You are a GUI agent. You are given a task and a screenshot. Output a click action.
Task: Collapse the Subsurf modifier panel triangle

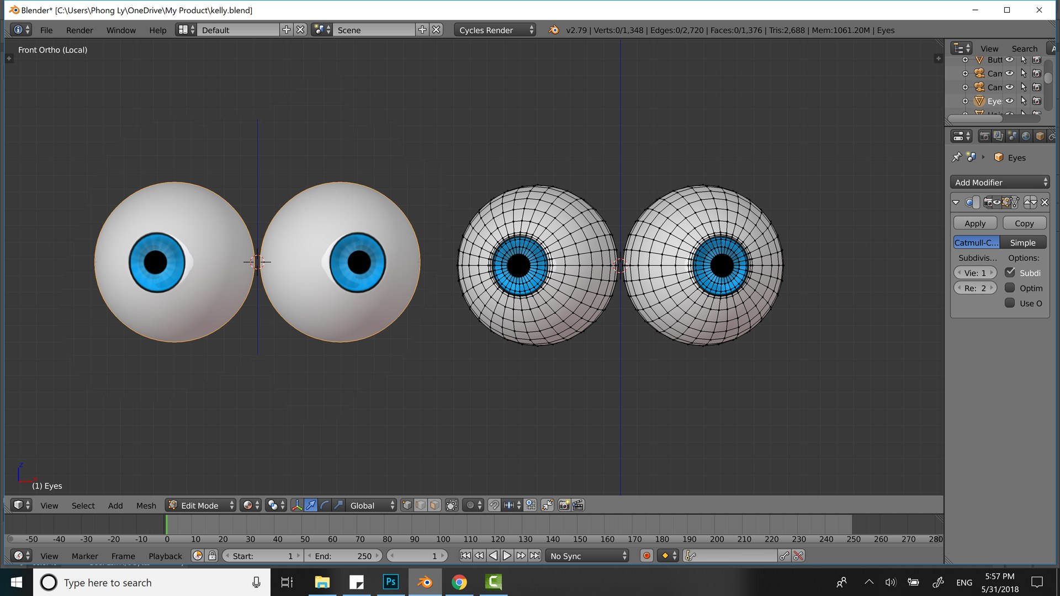point(956,203)
